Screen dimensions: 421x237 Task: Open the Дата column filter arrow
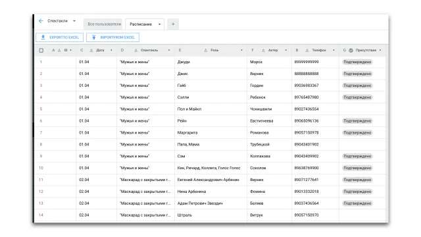[x=111, y=50]
